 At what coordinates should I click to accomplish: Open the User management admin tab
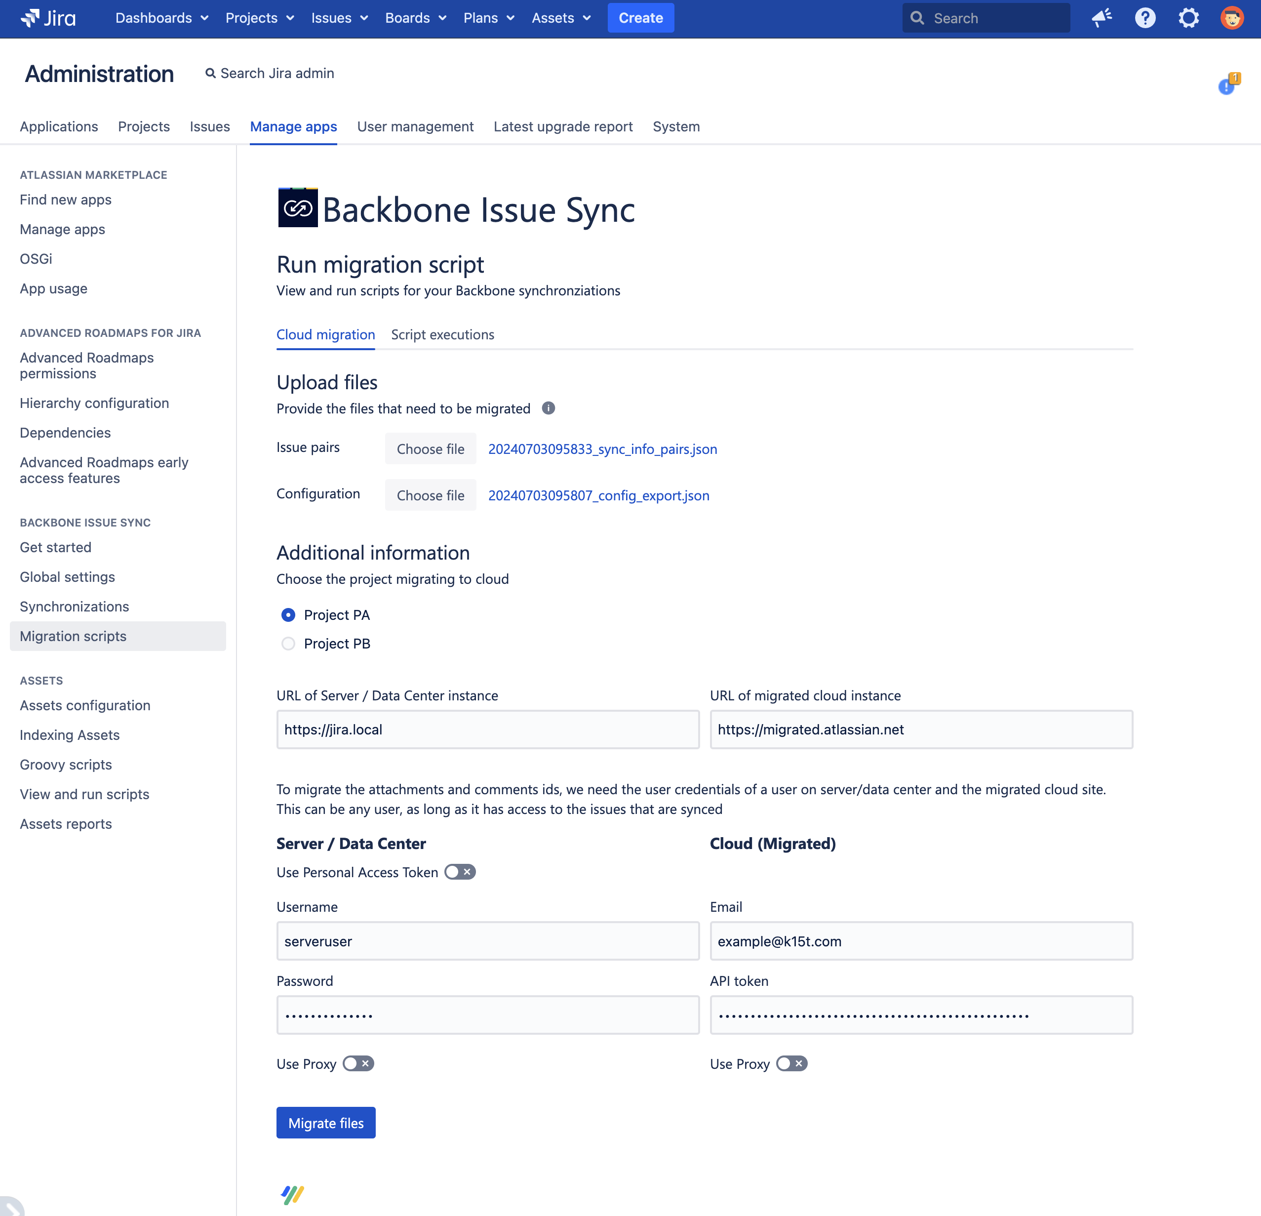click(415, 127)
